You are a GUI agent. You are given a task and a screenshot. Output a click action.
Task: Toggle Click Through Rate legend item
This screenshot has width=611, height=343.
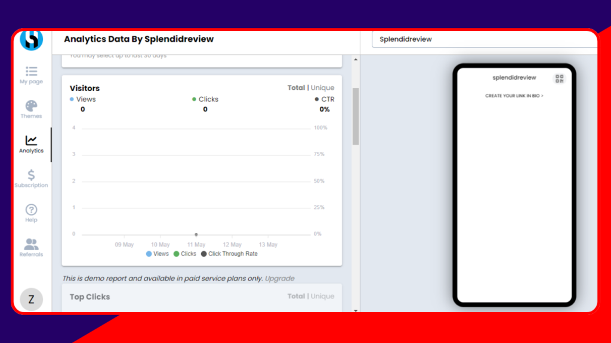coord(229,254)
